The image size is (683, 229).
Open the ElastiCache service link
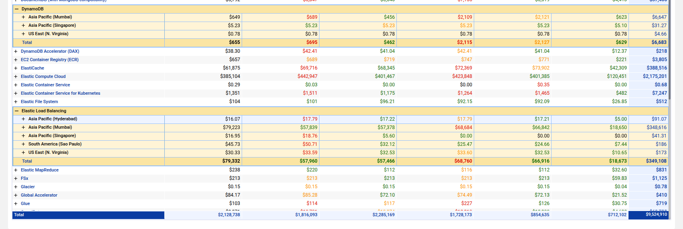tap(32, 68)
